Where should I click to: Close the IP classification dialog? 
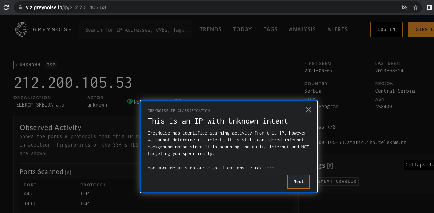(308, 110)
